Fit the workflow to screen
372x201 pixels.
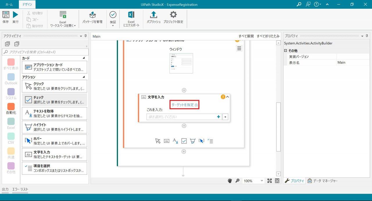pyautogui.click(x=269, y=181)
